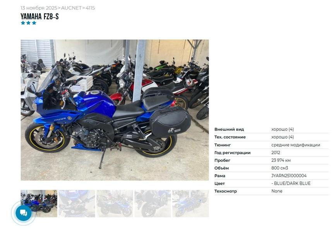Click the lot number 4115 breadcrumb

coord(90,8)
